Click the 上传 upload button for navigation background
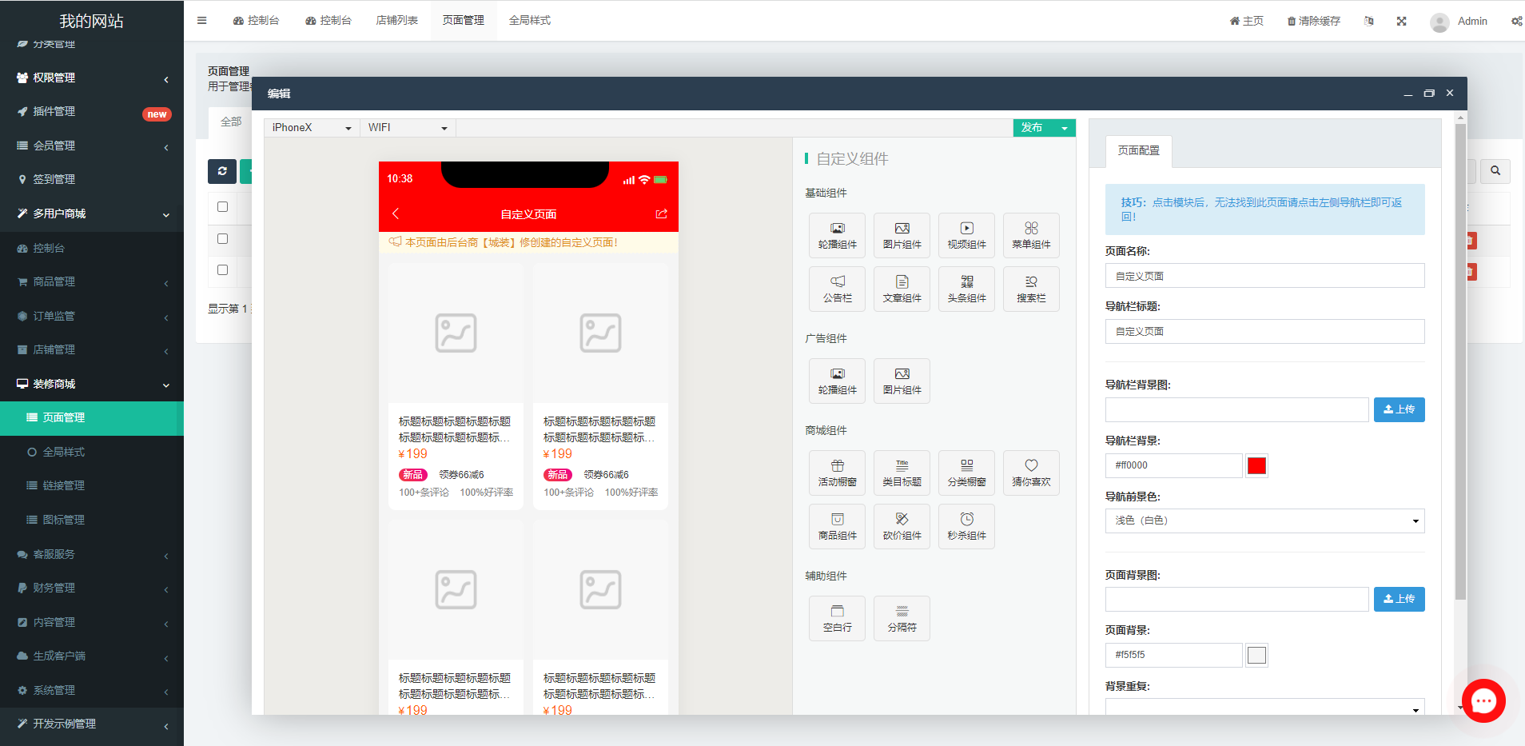The width and height of the screenshot is (1525, 746). (x=1399, y=409)
